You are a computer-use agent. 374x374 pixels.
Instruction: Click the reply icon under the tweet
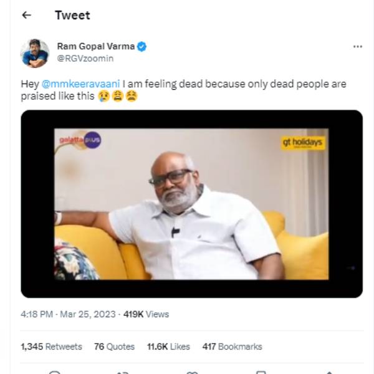54,372
